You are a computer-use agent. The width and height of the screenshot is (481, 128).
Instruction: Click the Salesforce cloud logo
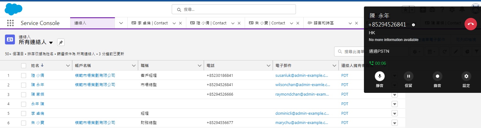pyautogui.click(x=13, y=9)
